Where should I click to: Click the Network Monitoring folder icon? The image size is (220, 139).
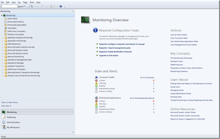[5, 56]
